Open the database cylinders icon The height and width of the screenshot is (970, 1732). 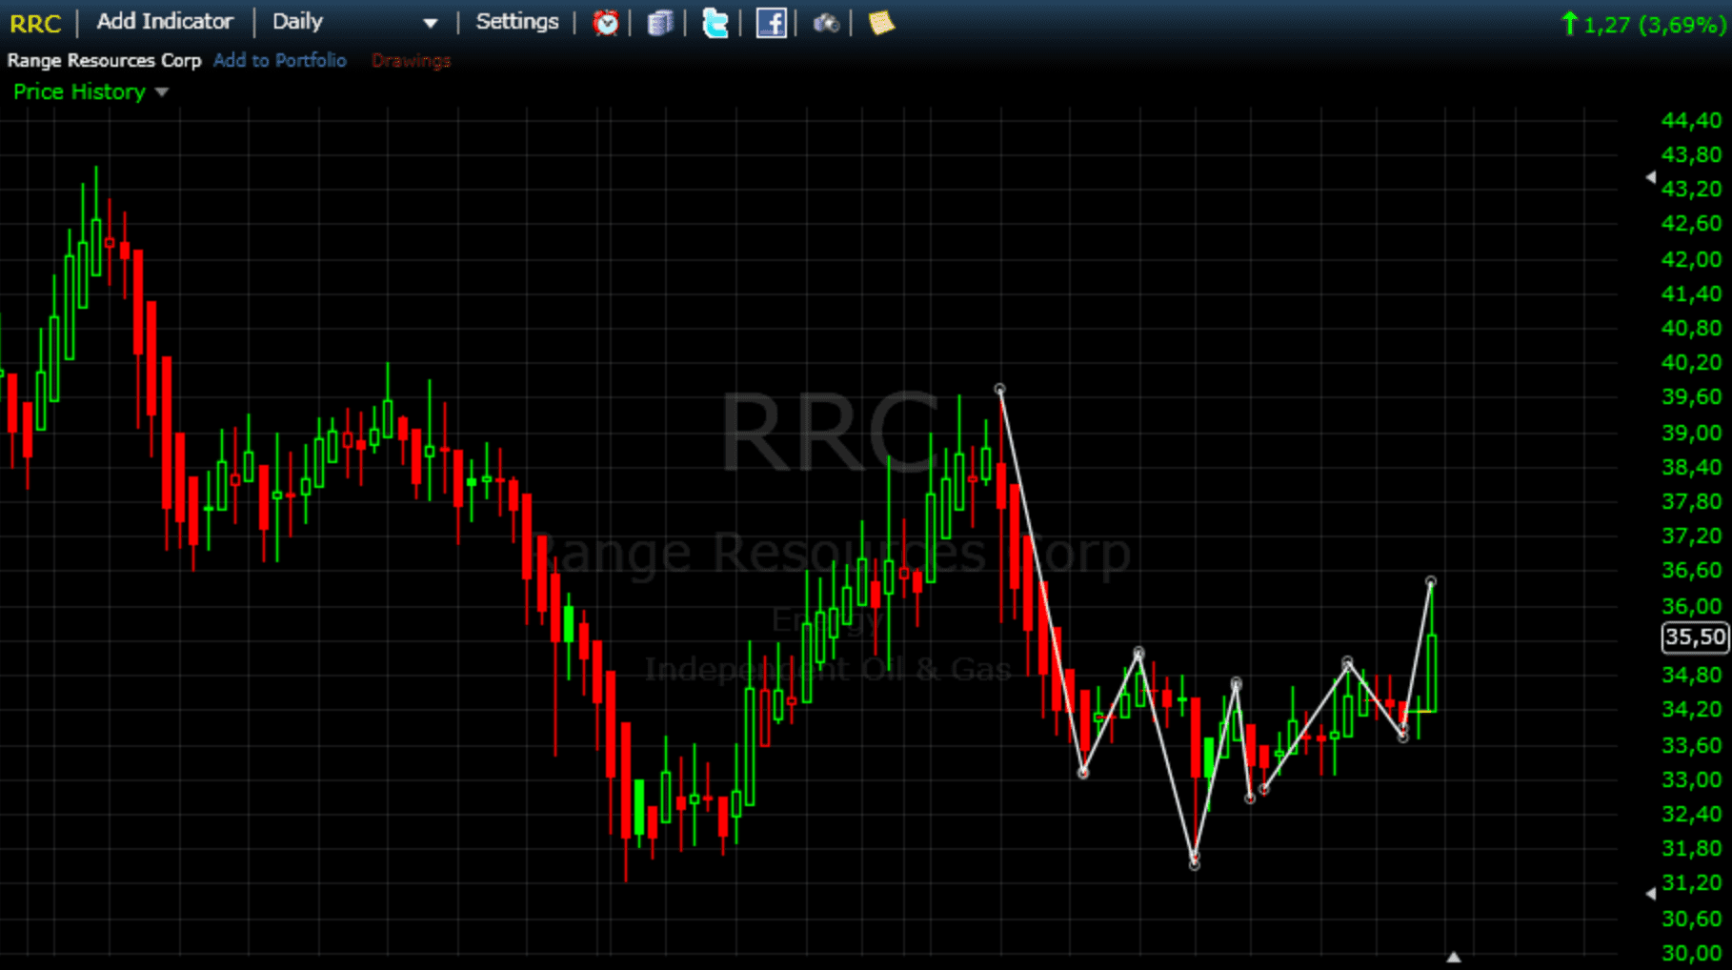tap(660, 23)
